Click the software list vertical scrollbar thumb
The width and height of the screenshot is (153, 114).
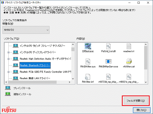coord(73,49)
